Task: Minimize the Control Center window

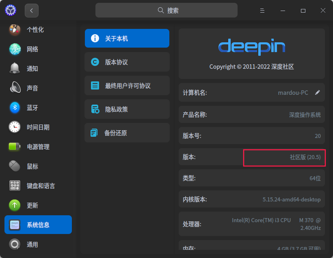Action: [x=283, y=11]
